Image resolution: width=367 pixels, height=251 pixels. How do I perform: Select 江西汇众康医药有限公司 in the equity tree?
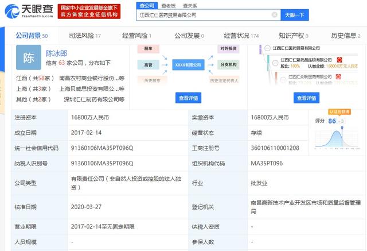click(x=310, y=76)
